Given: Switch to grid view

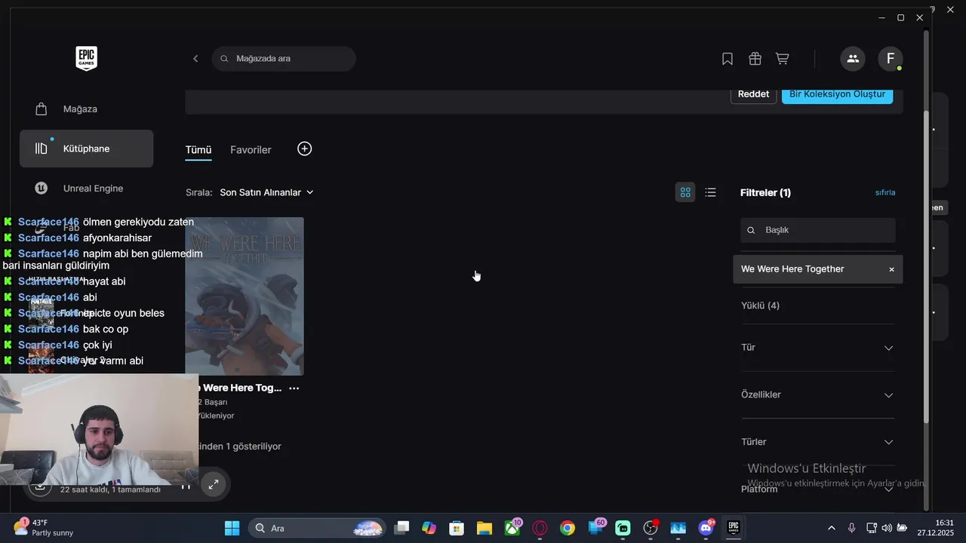Looking at the screenshot, I should (685, 192).
